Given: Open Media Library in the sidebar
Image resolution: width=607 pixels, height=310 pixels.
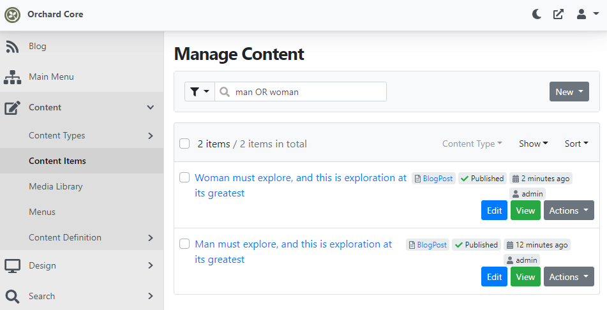Looking at the screenshot, I should (x=56, y=186).
